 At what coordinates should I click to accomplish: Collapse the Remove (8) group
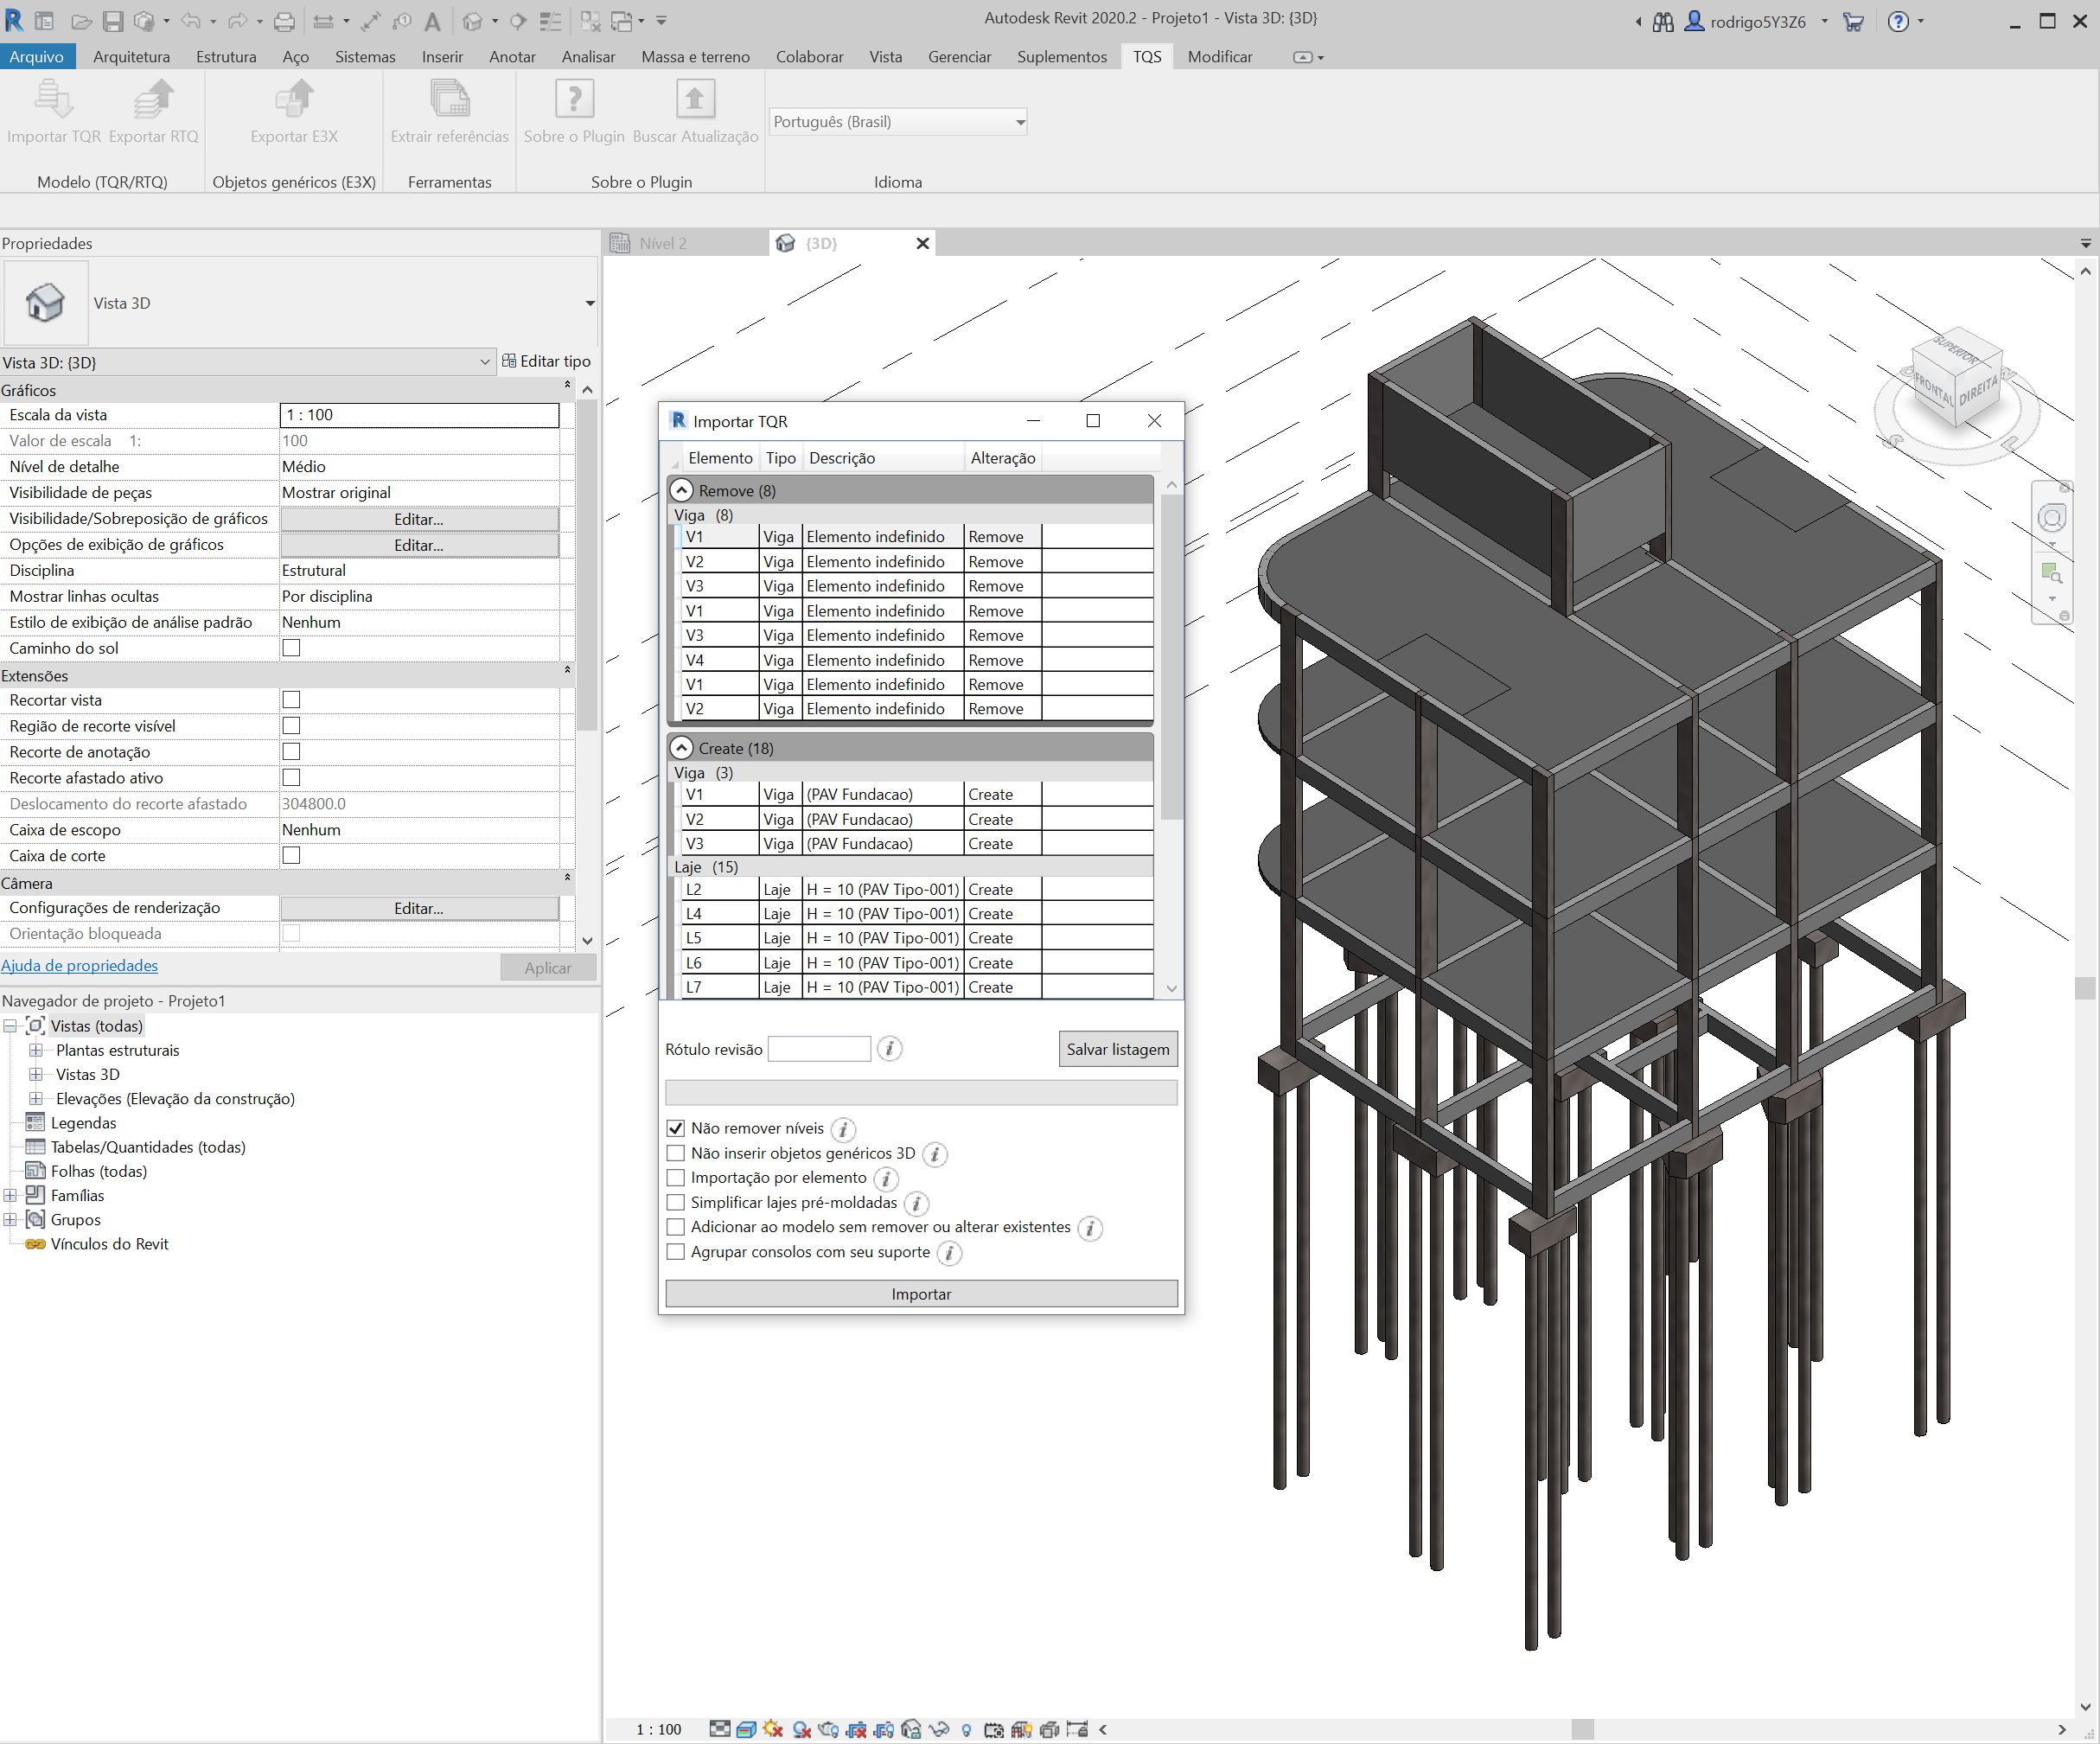tap(682, 490)
